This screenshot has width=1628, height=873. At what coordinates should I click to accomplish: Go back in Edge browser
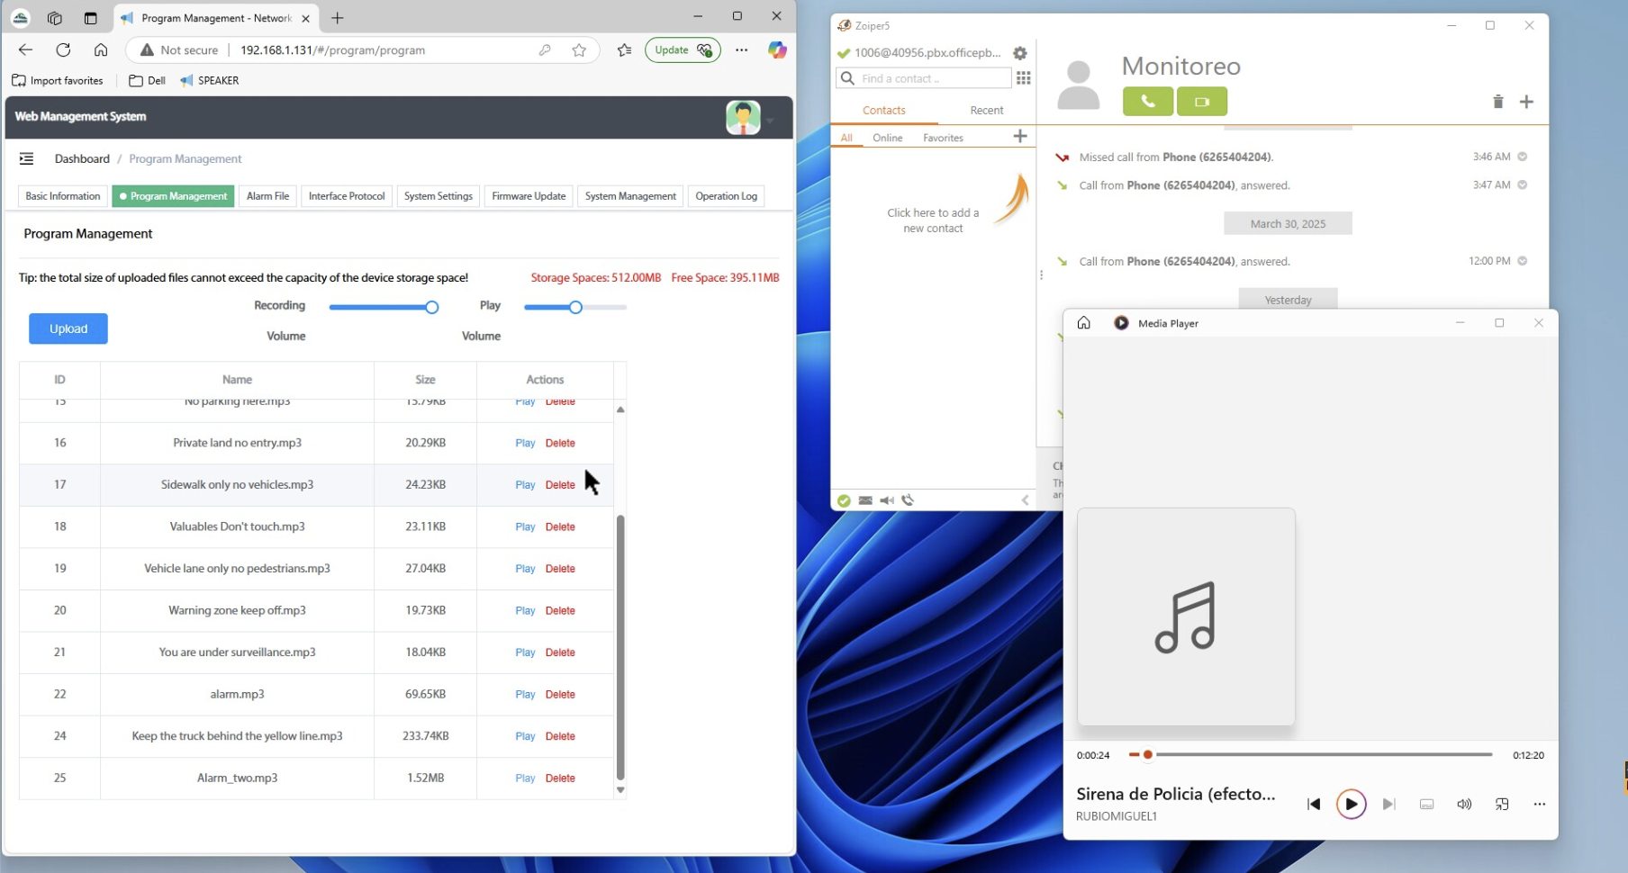point(25,50)
